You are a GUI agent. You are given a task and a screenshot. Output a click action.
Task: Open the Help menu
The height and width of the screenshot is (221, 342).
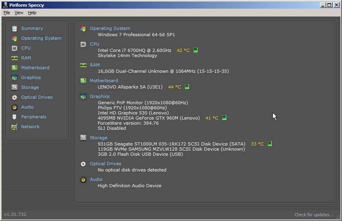tap(32, 13)
